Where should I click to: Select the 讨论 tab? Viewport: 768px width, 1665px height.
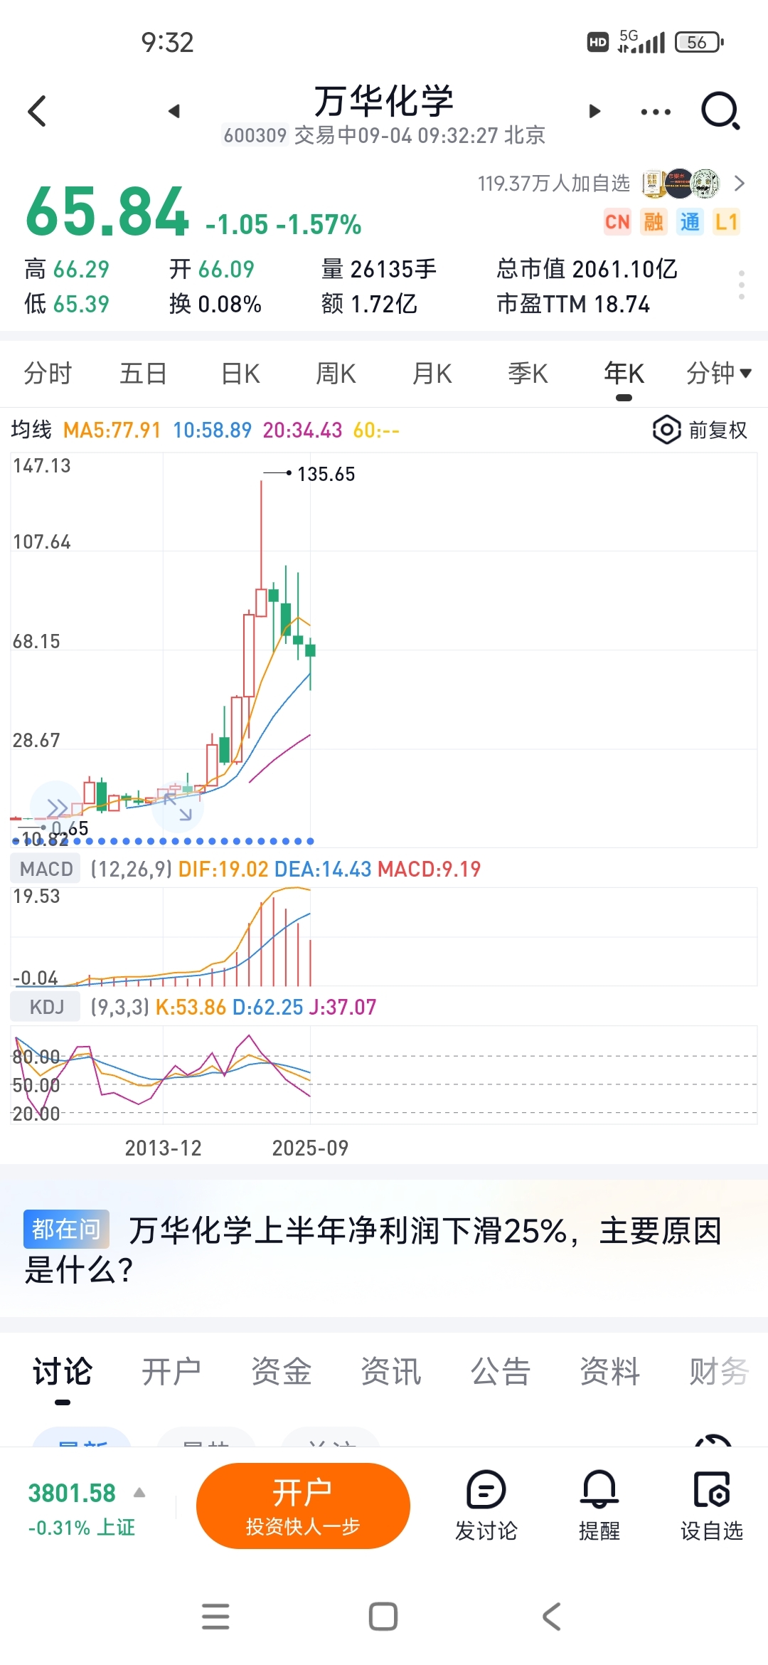point(63,1371)
